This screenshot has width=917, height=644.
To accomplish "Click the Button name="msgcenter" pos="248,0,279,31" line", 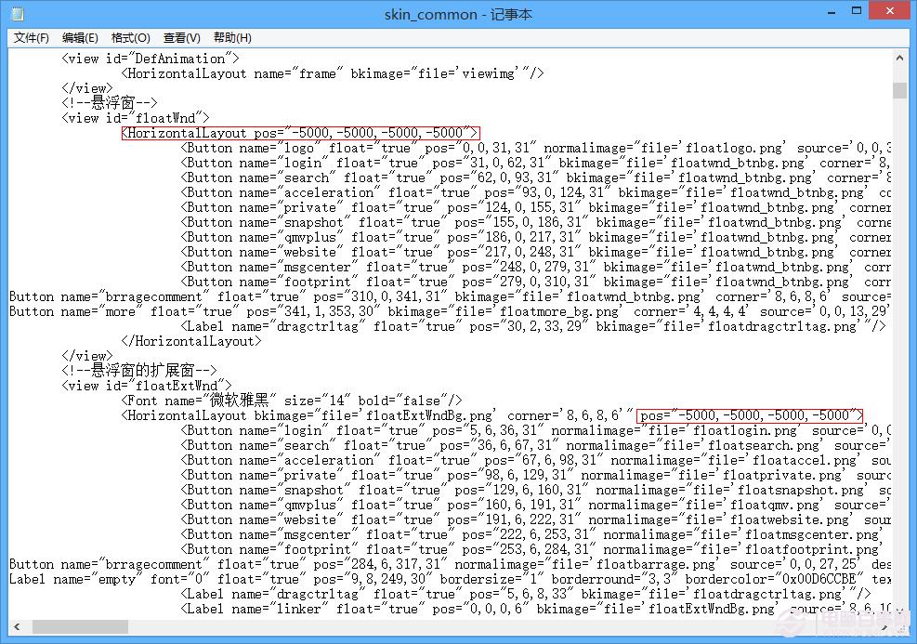I will (x=536, y=268).
